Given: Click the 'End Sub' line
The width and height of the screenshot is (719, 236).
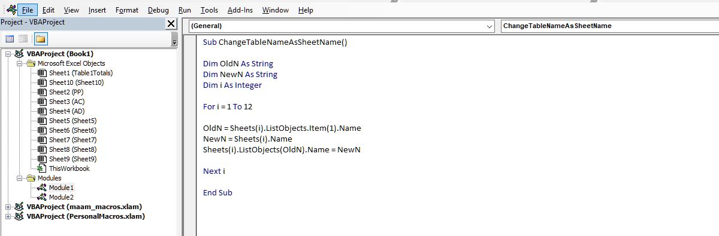Looking at the screenshot, I should point(217,192).
